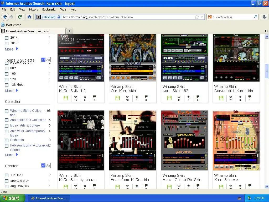Enable the Winamp Skins Collection filter
Image resolution: width=269 pixels, height=202 pixels.
[x=7, y=111]
